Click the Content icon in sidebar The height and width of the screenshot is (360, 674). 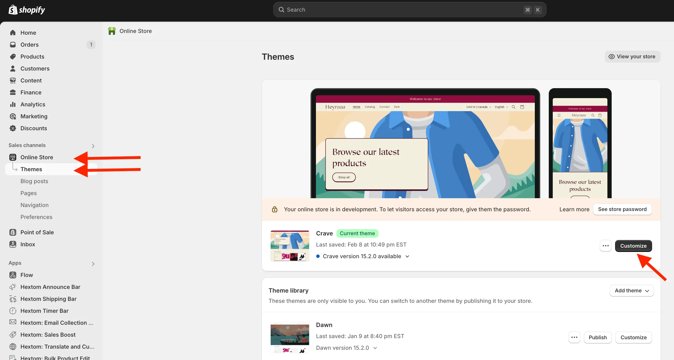pos(13,80)
